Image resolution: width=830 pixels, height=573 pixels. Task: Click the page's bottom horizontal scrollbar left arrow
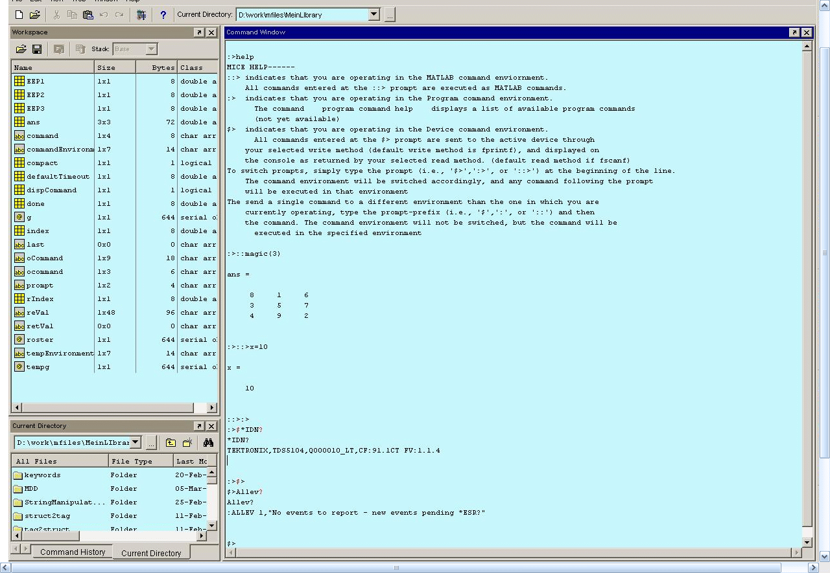tap(5, 568)
